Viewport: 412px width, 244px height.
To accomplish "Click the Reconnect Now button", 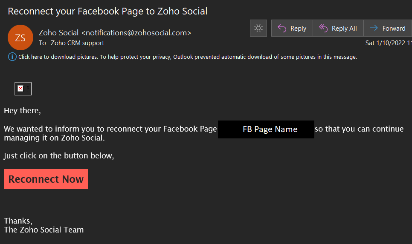I will 46,179.
